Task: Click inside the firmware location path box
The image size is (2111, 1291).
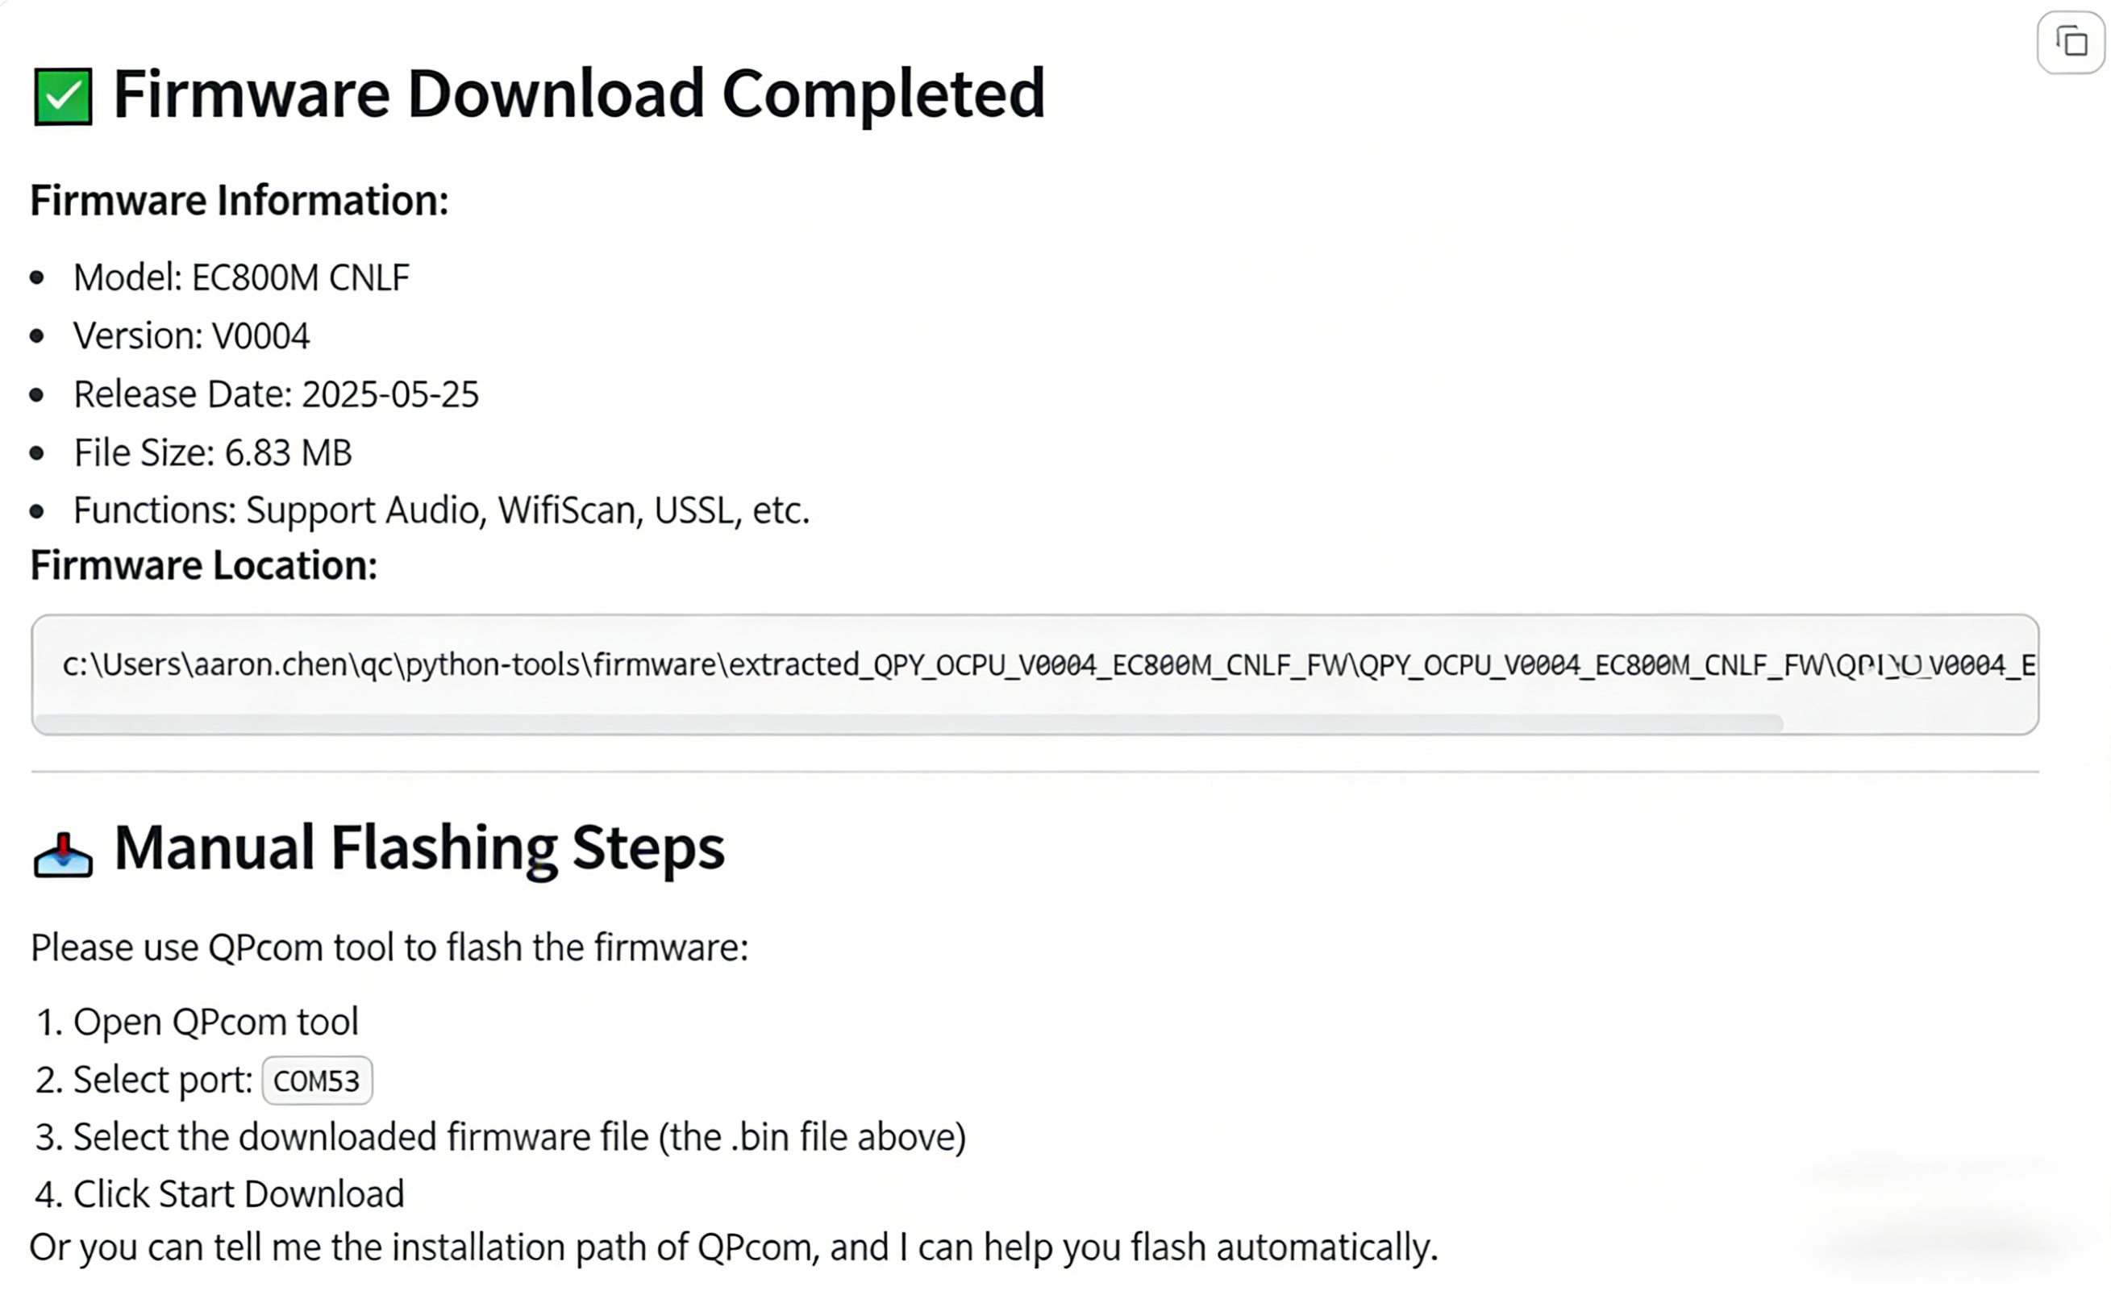Action: pyautogui.click(x=1028, y=664)
